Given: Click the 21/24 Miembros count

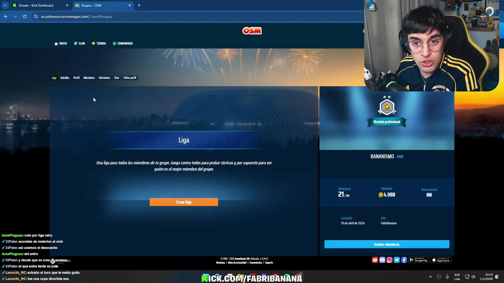Looking at the screenshot, I should tap(344, 195).
